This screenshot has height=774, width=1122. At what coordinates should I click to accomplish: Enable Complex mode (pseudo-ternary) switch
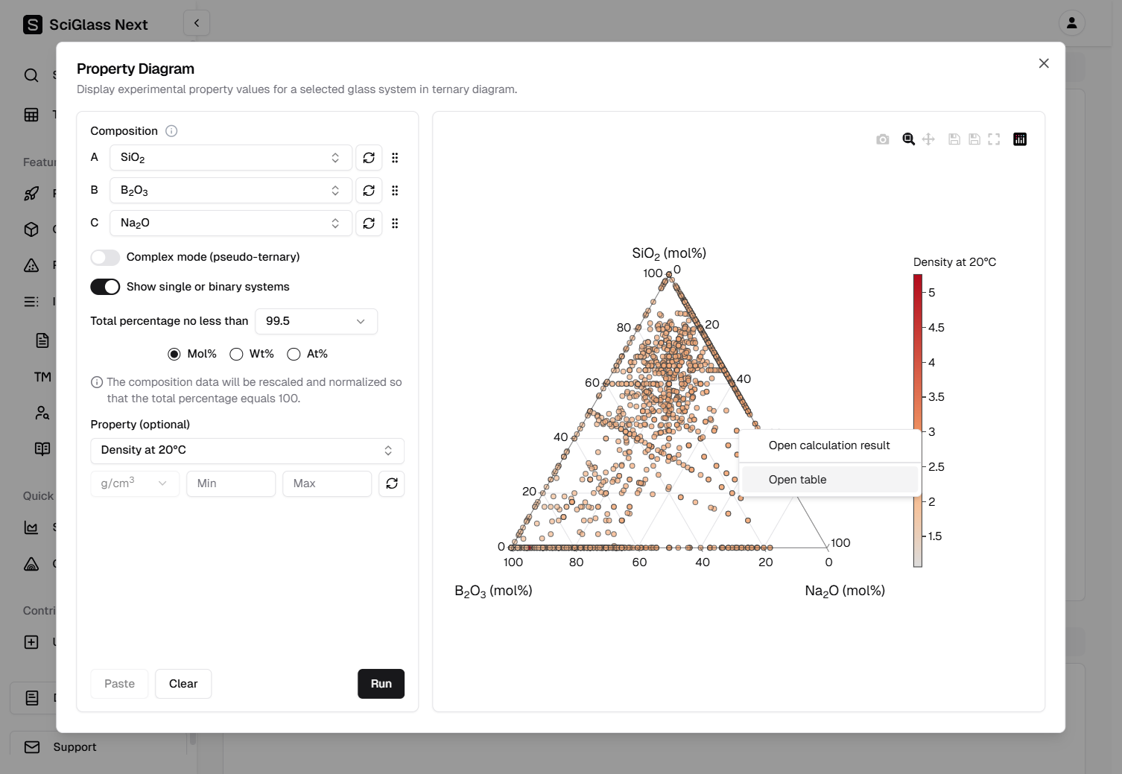click(x=105, y=257)
